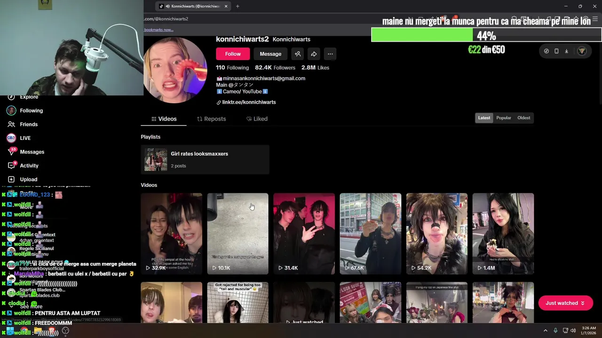602x338 pixels.
Task: Open the 82.4K Followers list
Action: coord(275,68)
